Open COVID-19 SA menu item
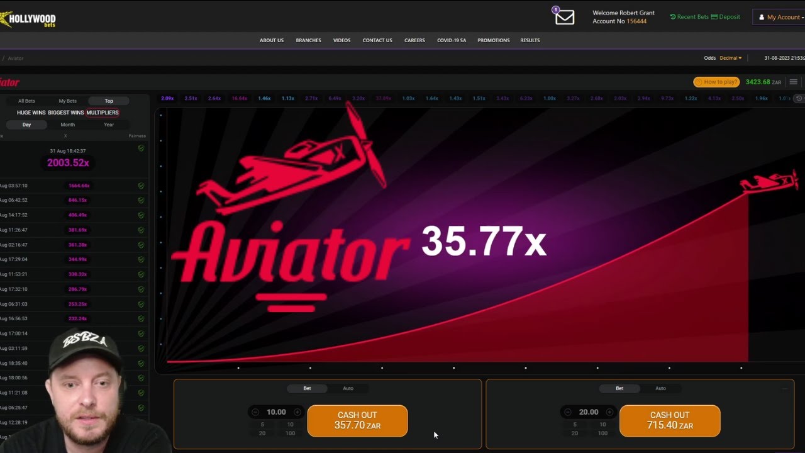The image size is (805, 453). [452, 40]
